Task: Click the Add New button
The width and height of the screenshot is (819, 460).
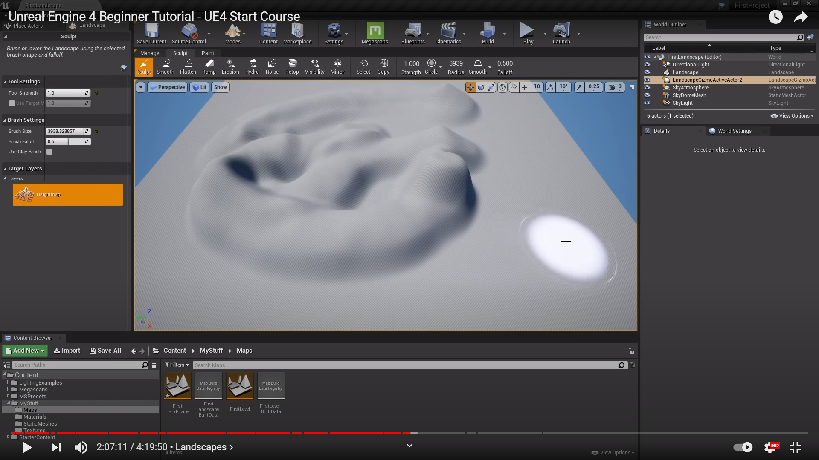Action: [x=25, y=351]
